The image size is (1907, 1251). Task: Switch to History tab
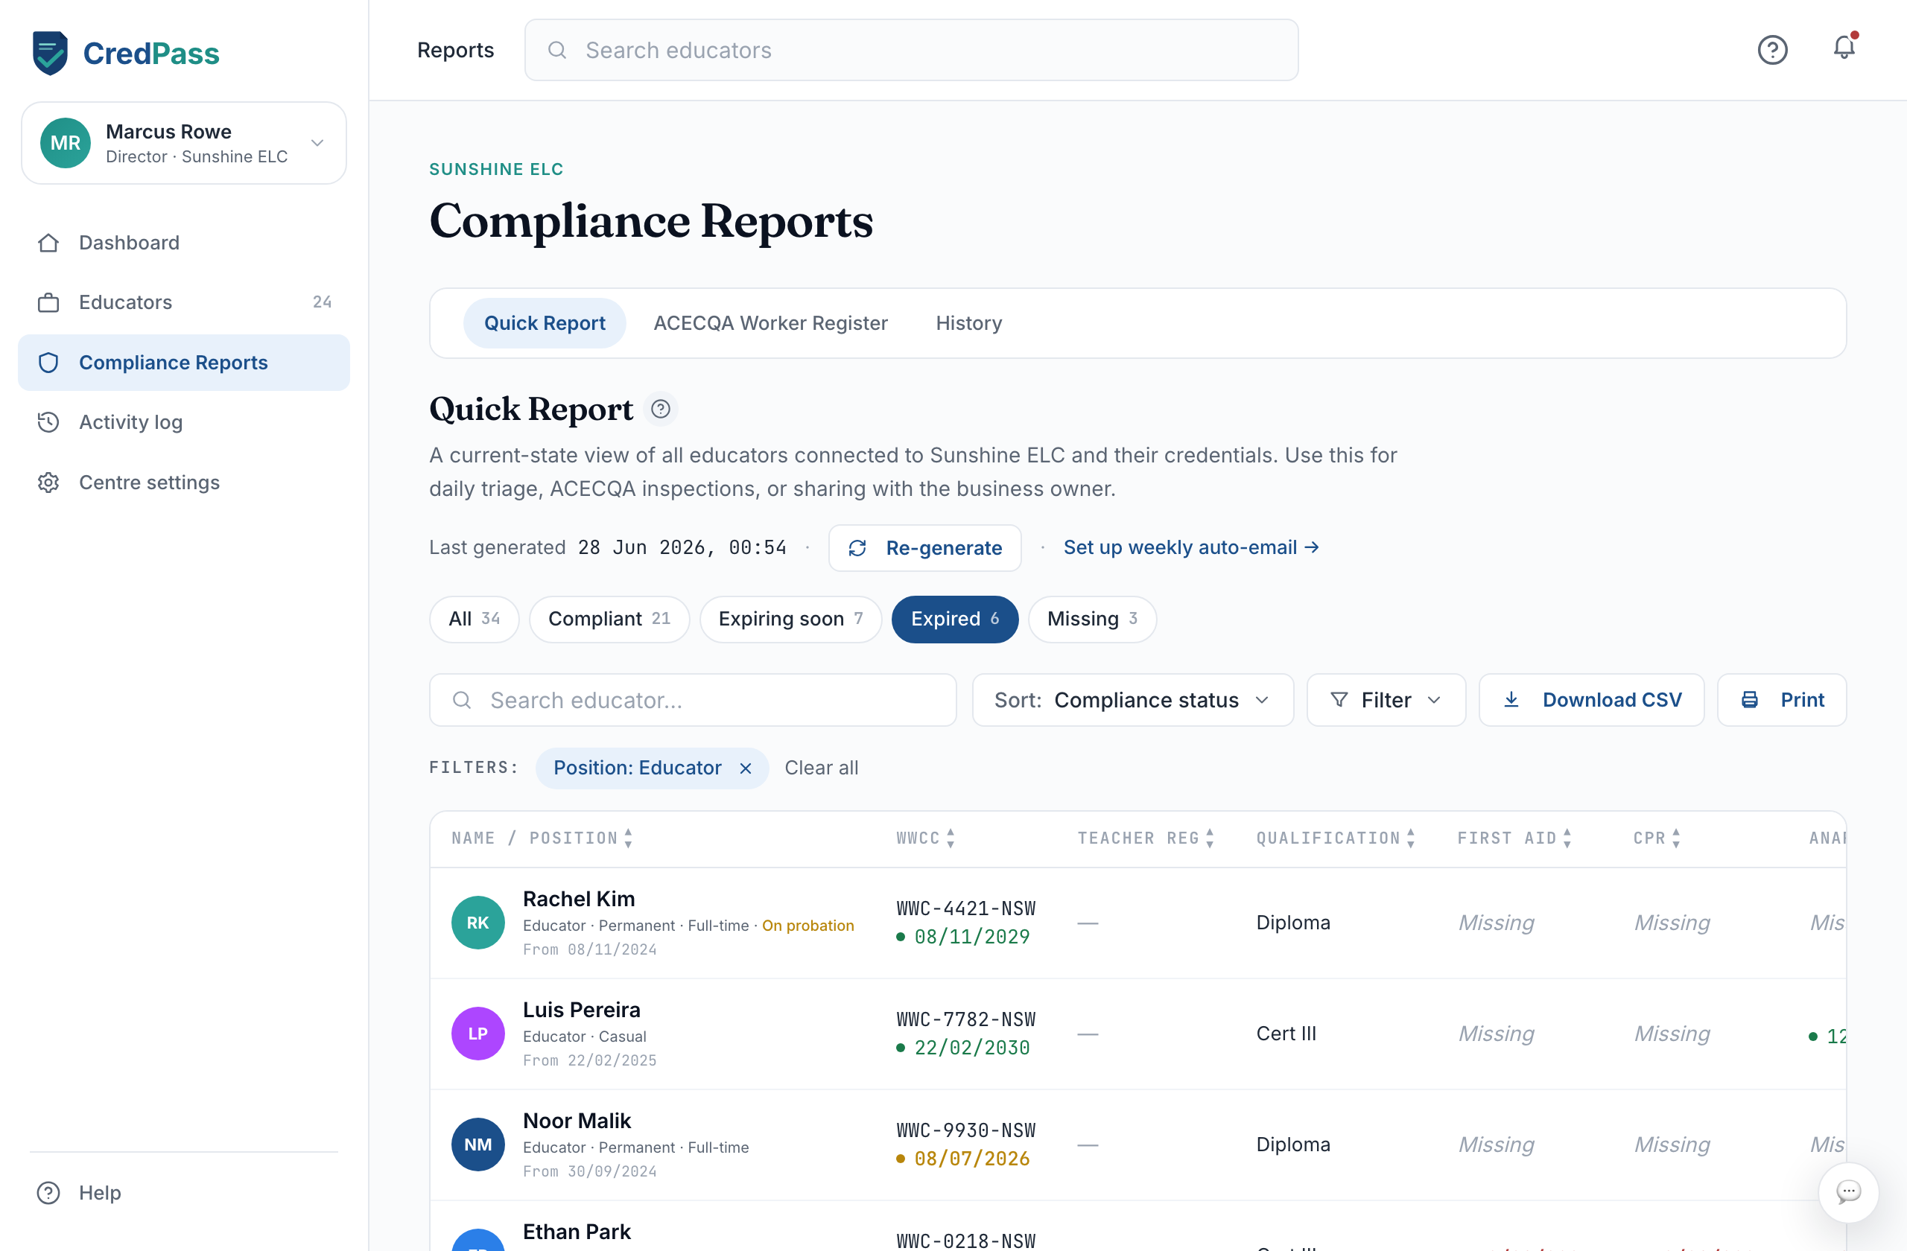point(968,322)
